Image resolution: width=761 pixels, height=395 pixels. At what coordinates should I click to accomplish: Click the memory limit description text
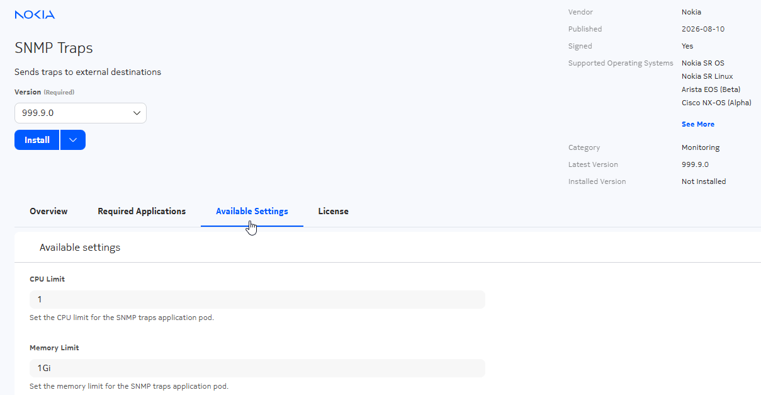click(129, 386)
